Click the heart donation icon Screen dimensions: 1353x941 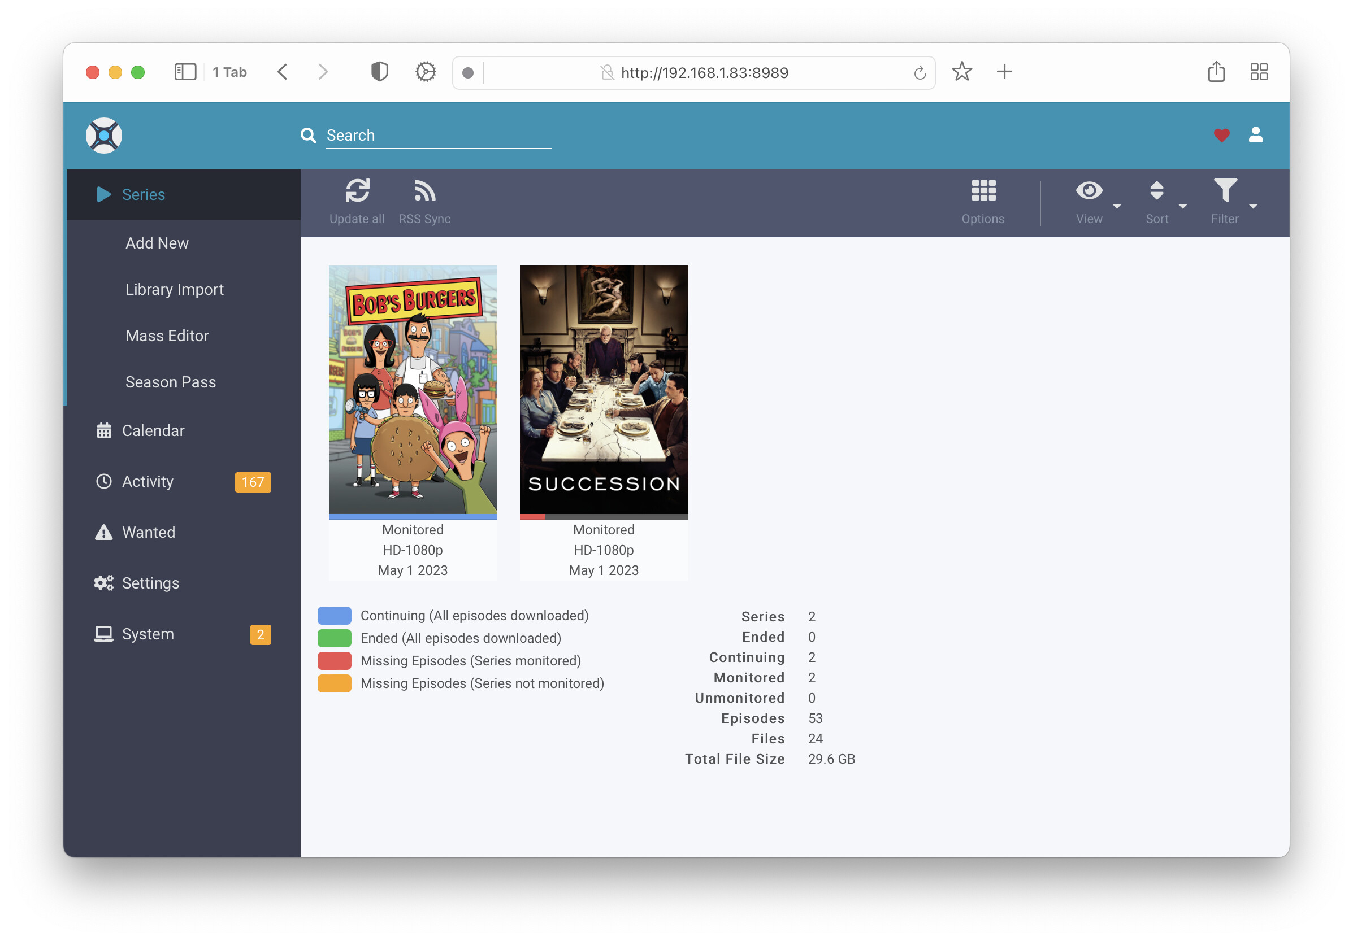click(1220, 135)
